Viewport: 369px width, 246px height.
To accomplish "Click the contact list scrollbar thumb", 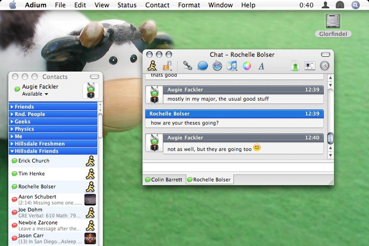I will click(x=100, y=126).
